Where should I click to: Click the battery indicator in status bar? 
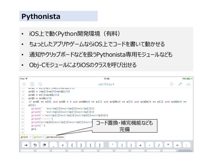[189, 79]
